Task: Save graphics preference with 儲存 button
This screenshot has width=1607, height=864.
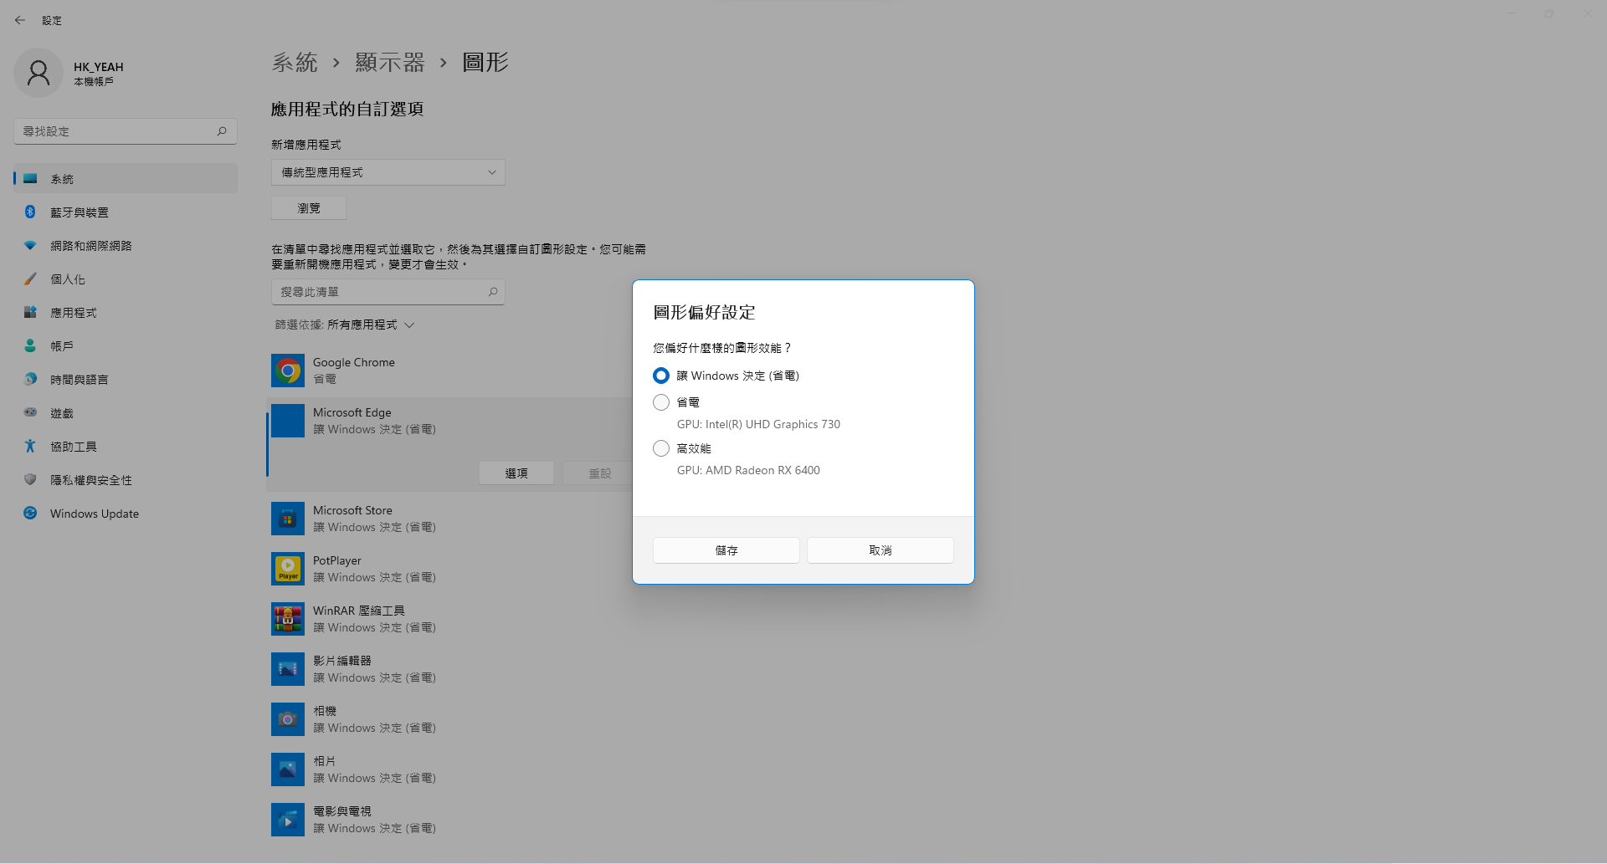Action: pos(726,550)
